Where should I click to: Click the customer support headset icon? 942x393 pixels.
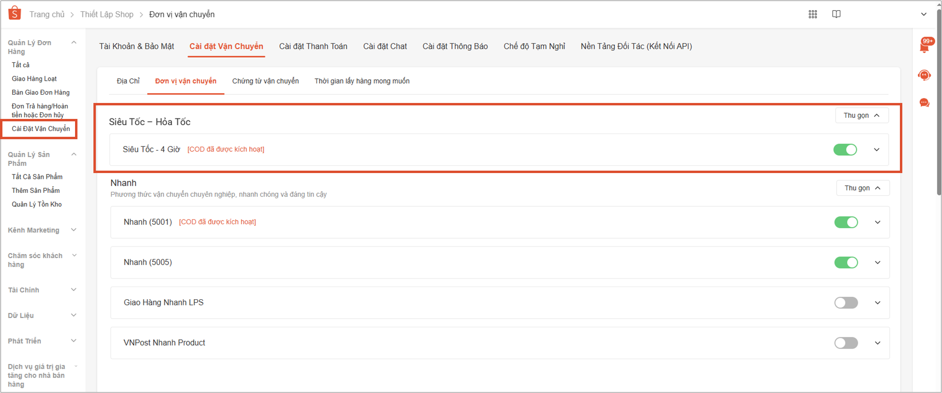point(924,75)
